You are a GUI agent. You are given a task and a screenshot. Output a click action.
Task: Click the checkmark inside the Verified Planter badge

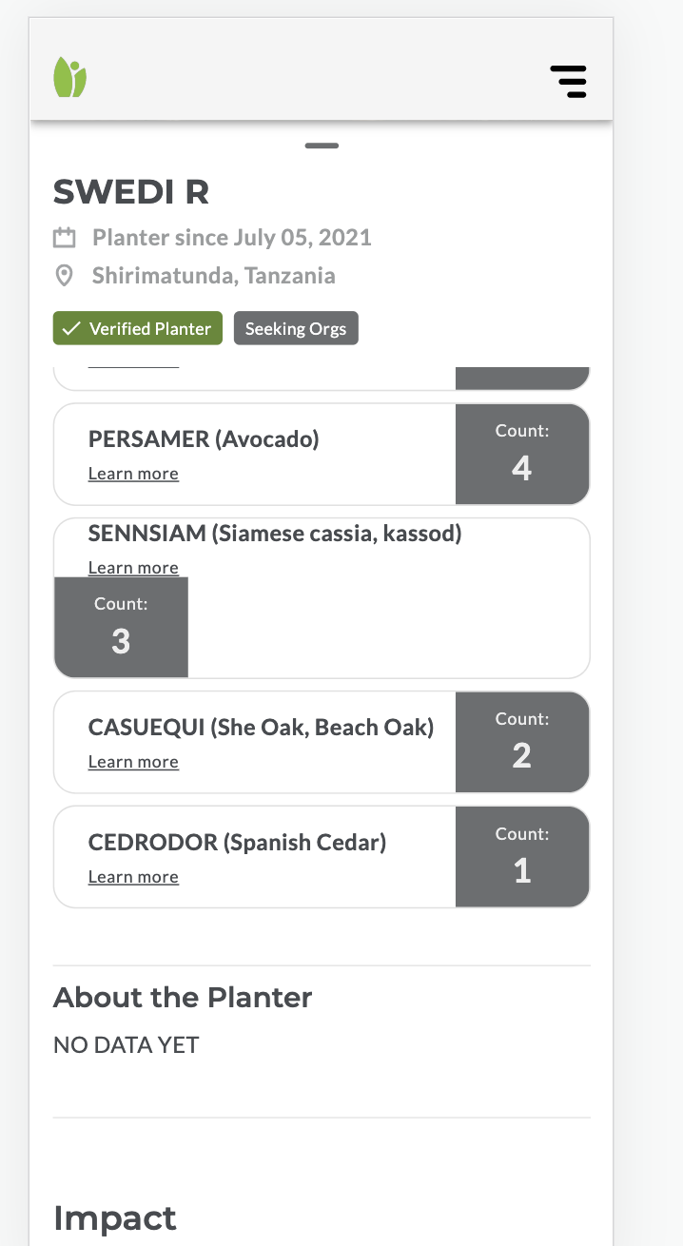click(70, 327)
